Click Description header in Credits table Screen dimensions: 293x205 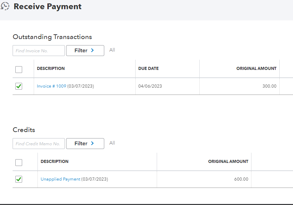55,162
